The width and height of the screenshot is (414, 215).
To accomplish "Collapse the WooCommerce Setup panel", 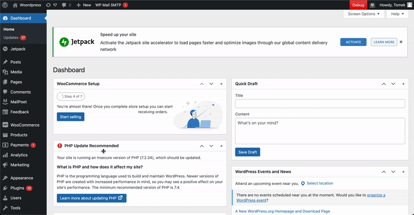I will (x=221, y=84).
